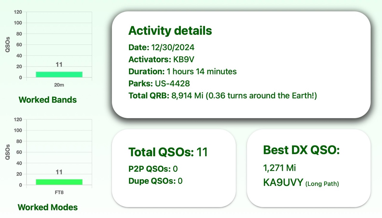Click the duration 1 hours 14 minutes
This screenshot has width=382, height=218.
[201, 72]
